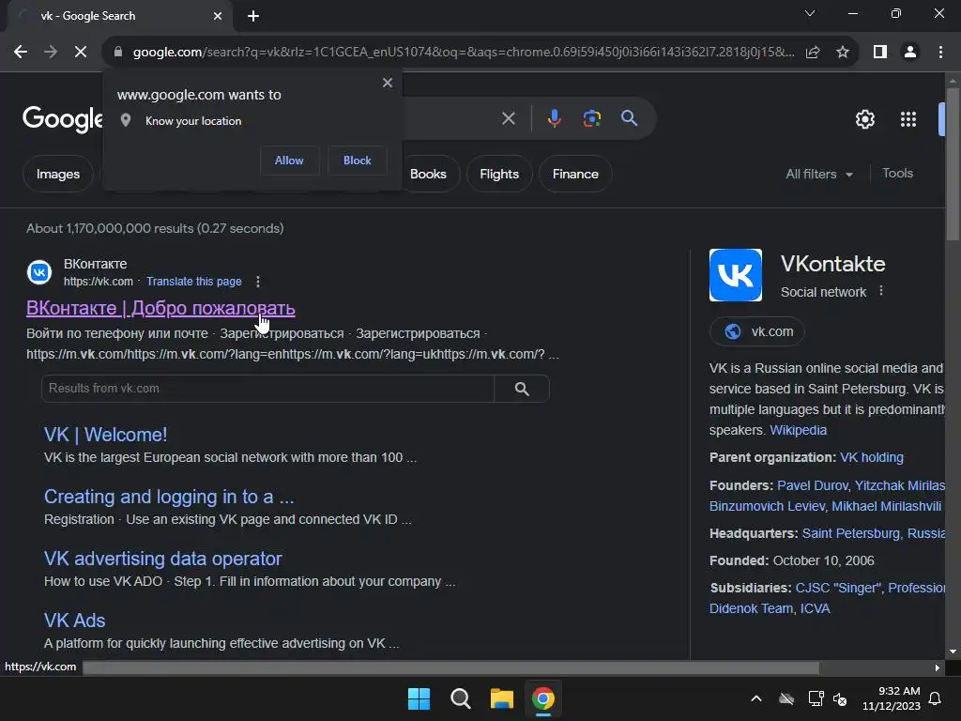Open the notifications bell in taskbar
The height and width of the screenshot is (721, 961).
click(935, 698)
